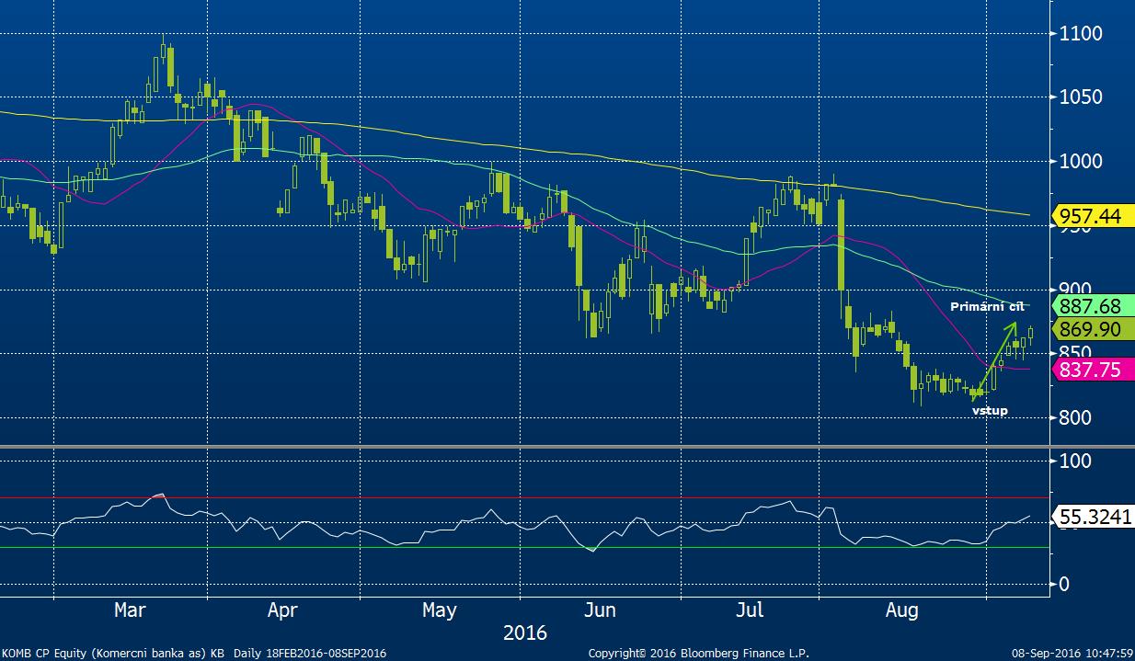1135x661 pixels.
Task: Click the 800 price axis label
Action: [x=1076, y=417]
